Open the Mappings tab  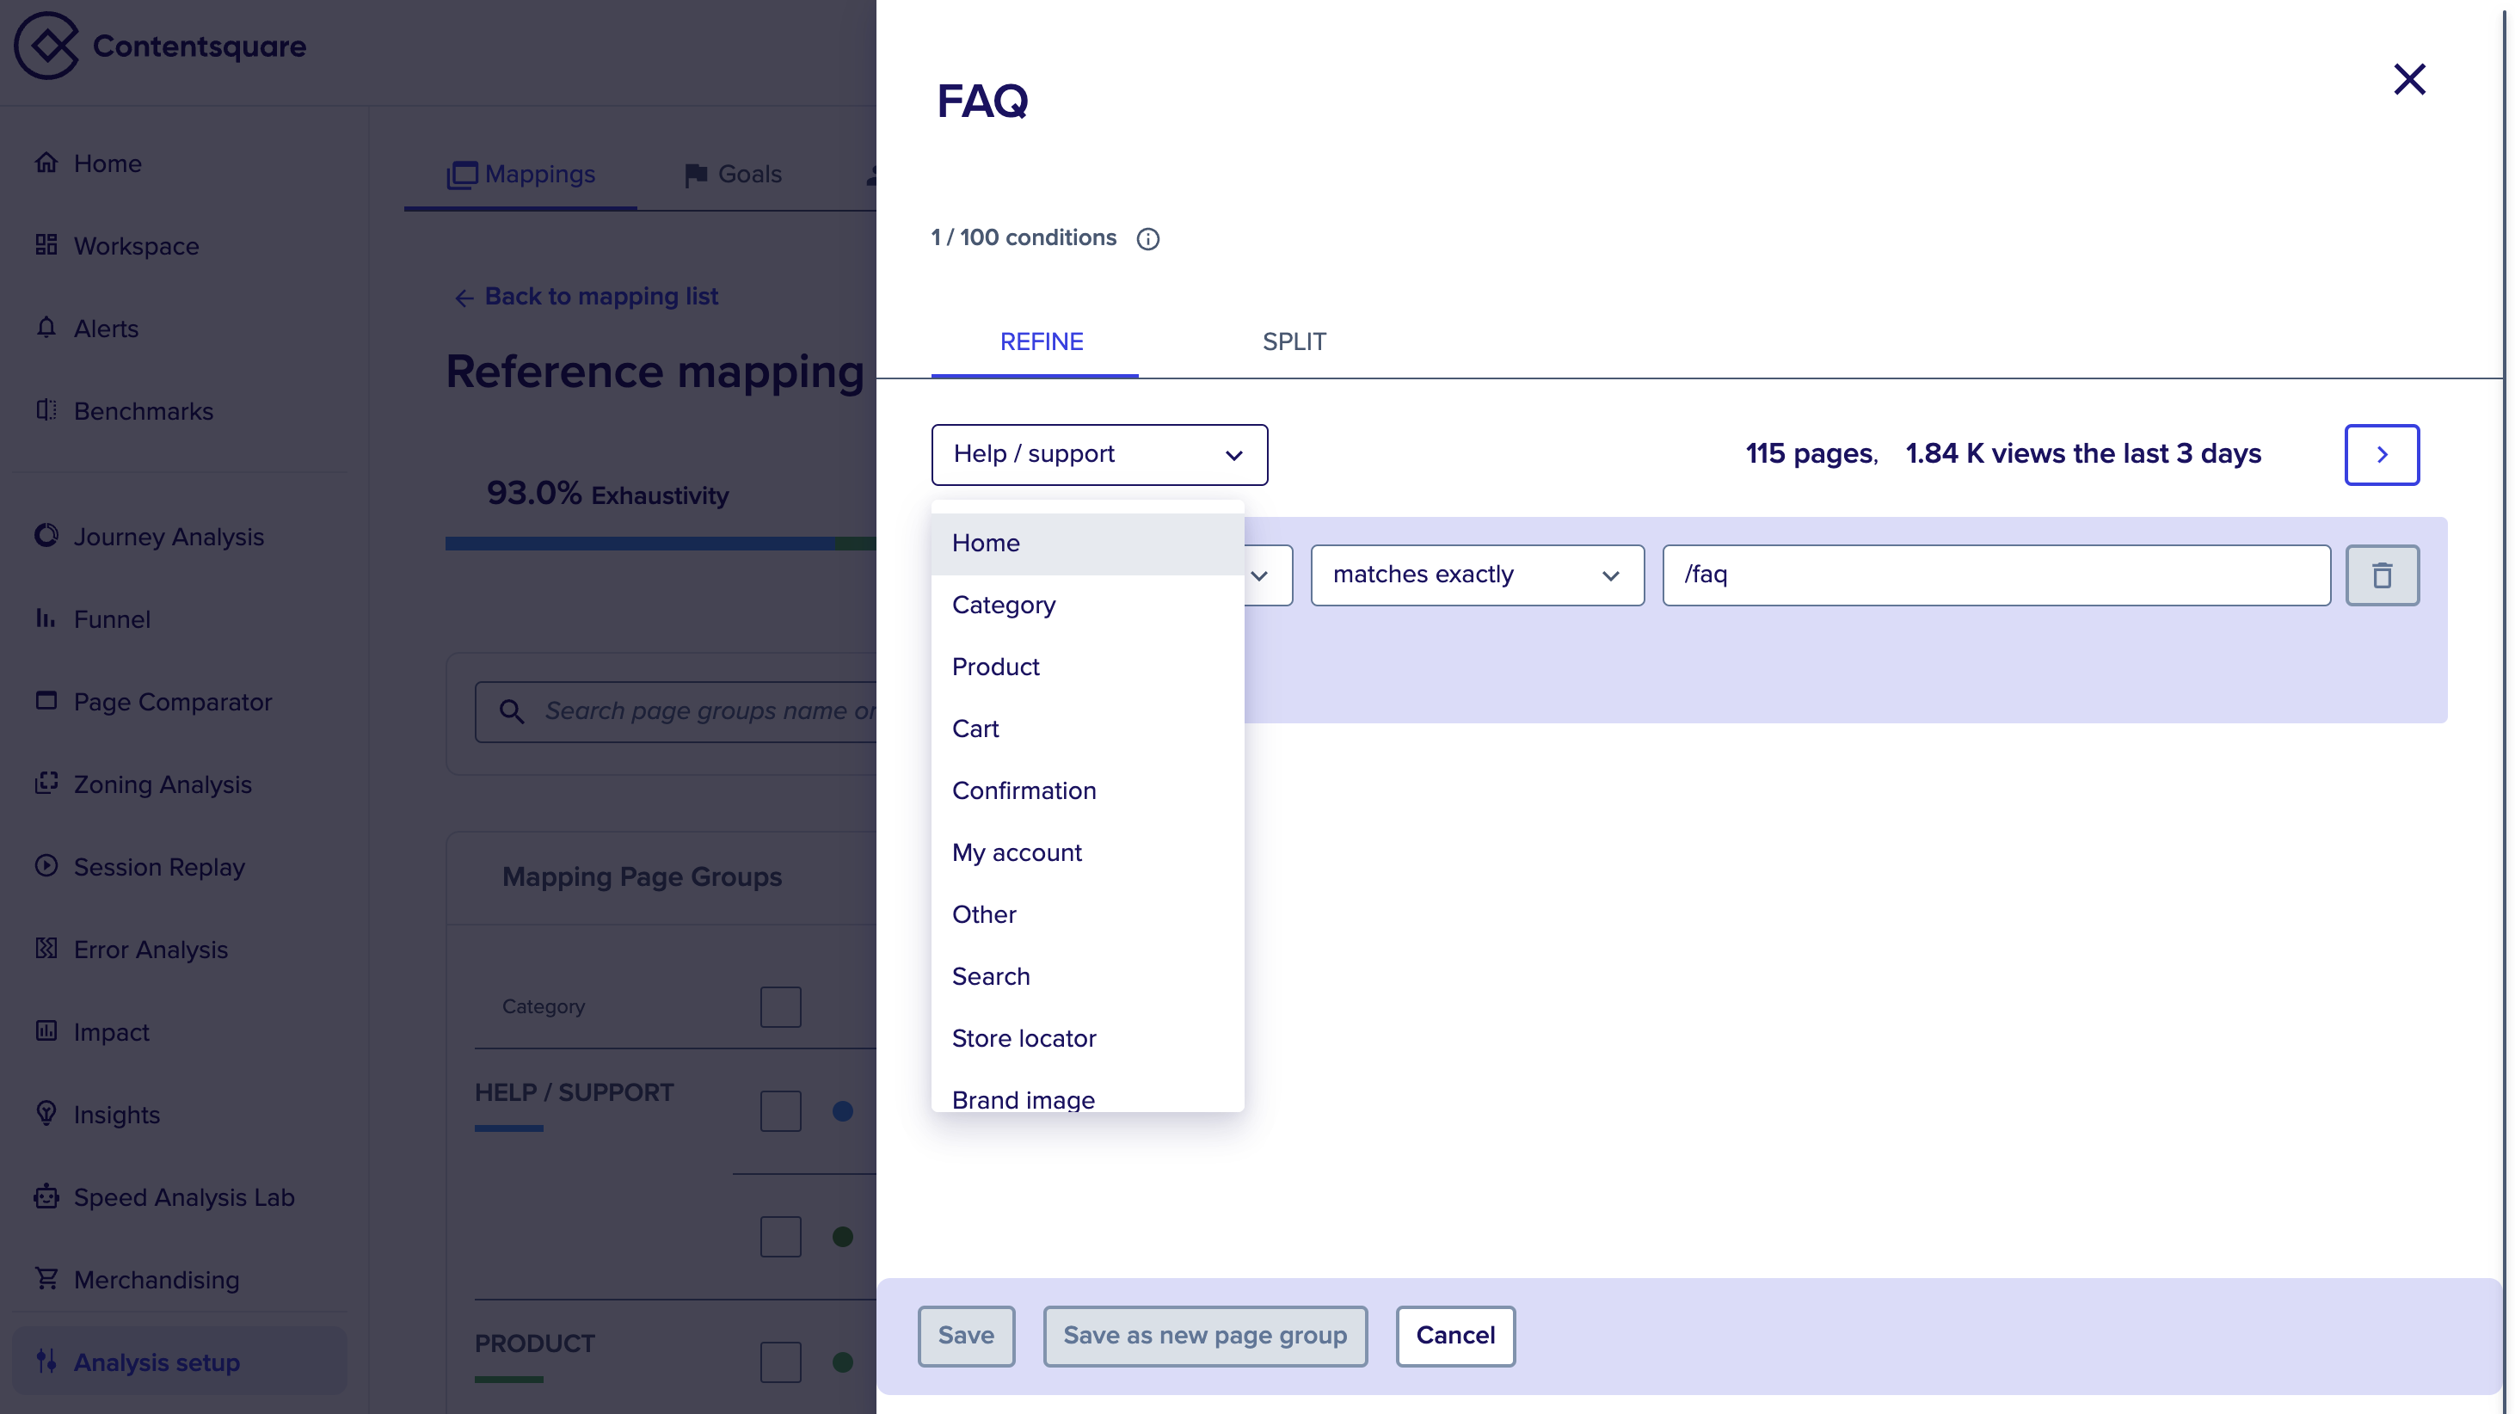(520, 175)
